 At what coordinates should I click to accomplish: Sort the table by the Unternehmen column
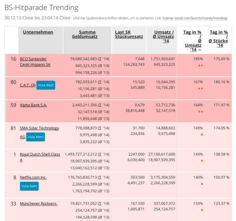37,32
